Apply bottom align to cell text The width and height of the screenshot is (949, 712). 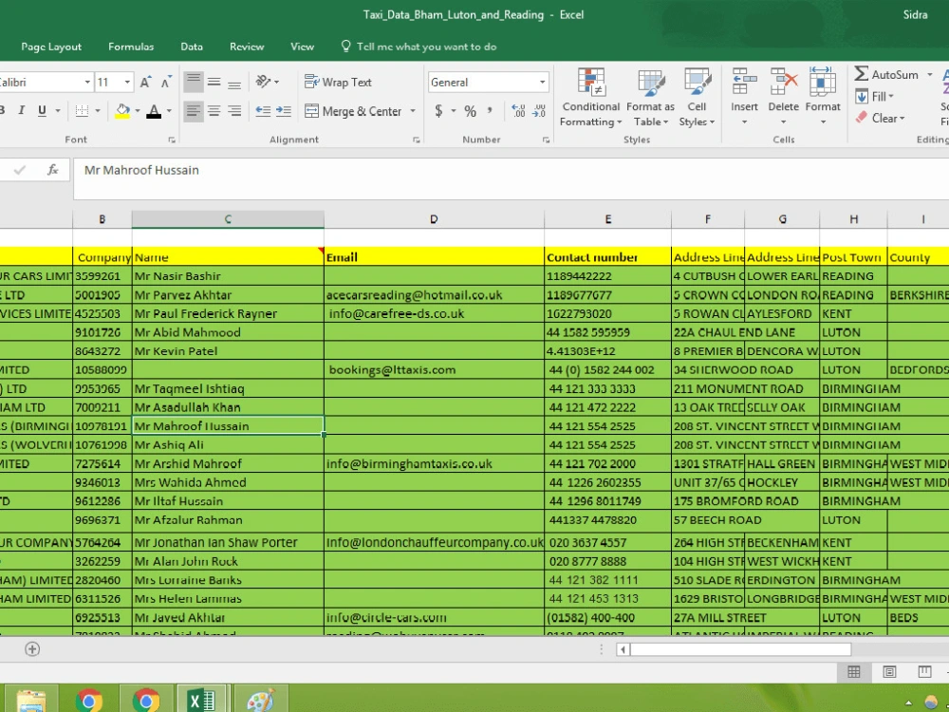[234, 82]
